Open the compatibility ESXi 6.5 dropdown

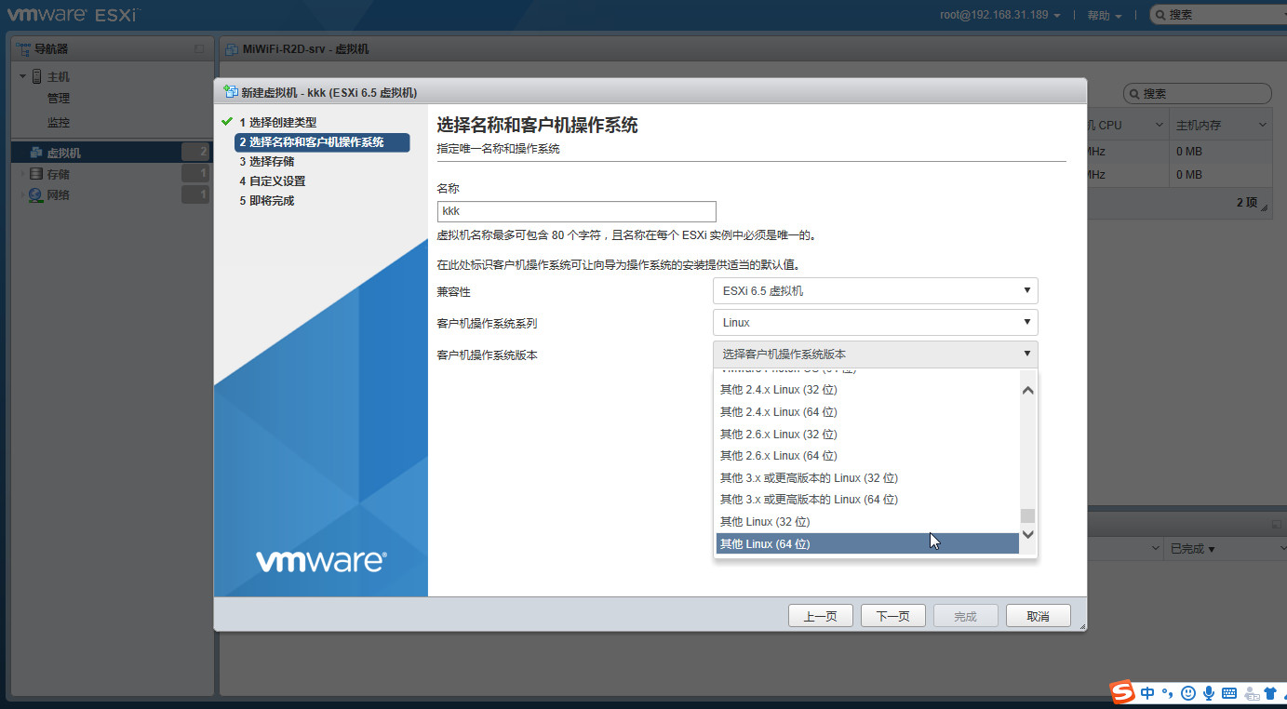click(x=875, y=291)
